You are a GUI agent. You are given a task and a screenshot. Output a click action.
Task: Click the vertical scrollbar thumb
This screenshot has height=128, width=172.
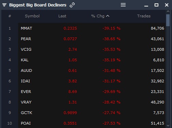point(168,20)
